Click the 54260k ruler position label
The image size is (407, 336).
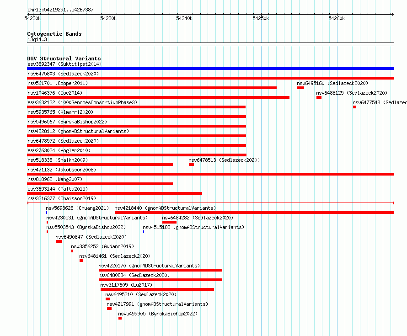pyautogui.click(x=337, y=18)
